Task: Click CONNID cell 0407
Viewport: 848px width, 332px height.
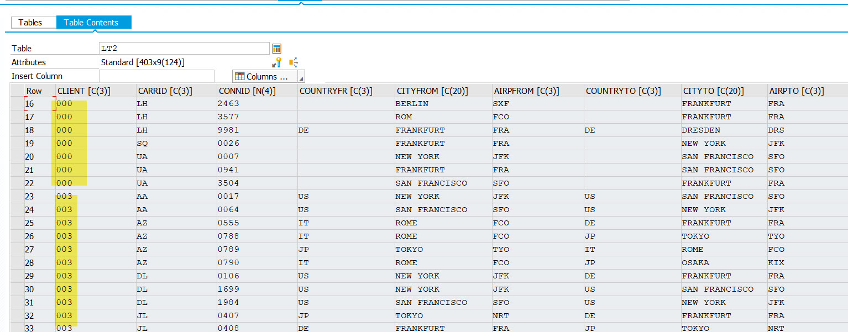Action: click(x=257, y=315)
